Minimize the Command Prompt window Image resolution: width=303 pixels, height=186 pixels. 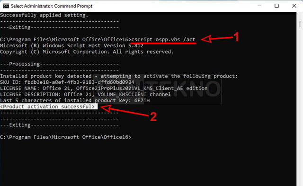click(x=259, y=6)
